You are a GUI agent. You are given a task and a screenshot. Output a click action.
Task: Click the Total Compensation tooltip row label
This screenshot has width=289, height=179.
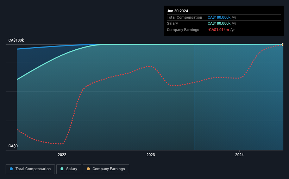click(184, 17)
